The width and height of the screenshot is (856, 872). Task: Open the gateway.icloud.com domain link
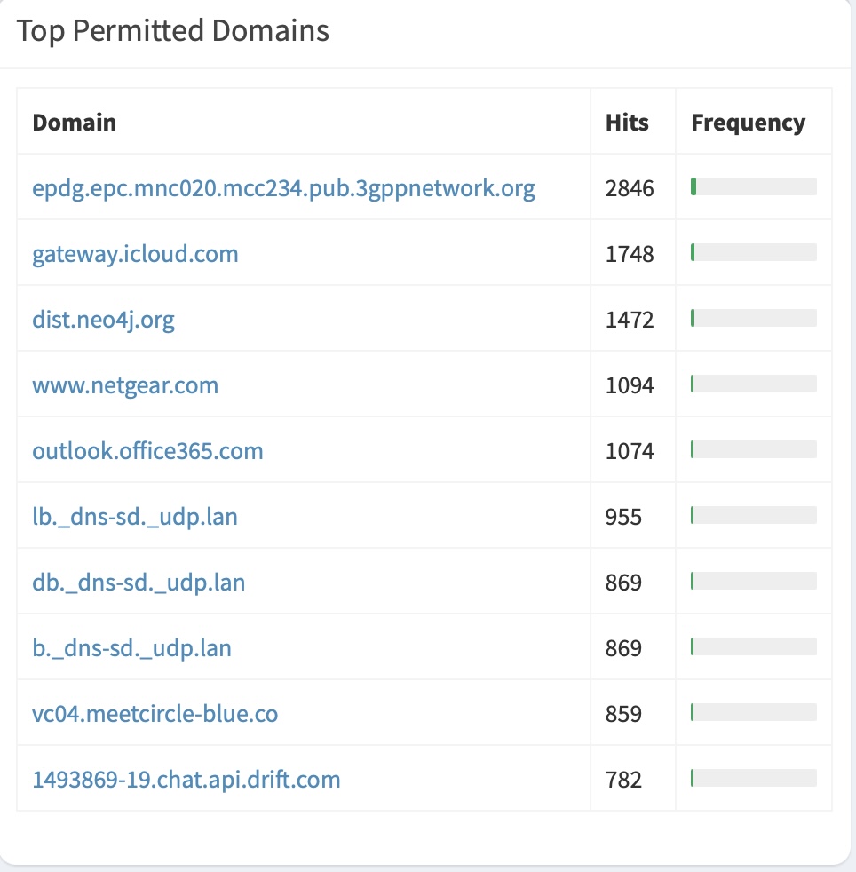pos(135,254)
